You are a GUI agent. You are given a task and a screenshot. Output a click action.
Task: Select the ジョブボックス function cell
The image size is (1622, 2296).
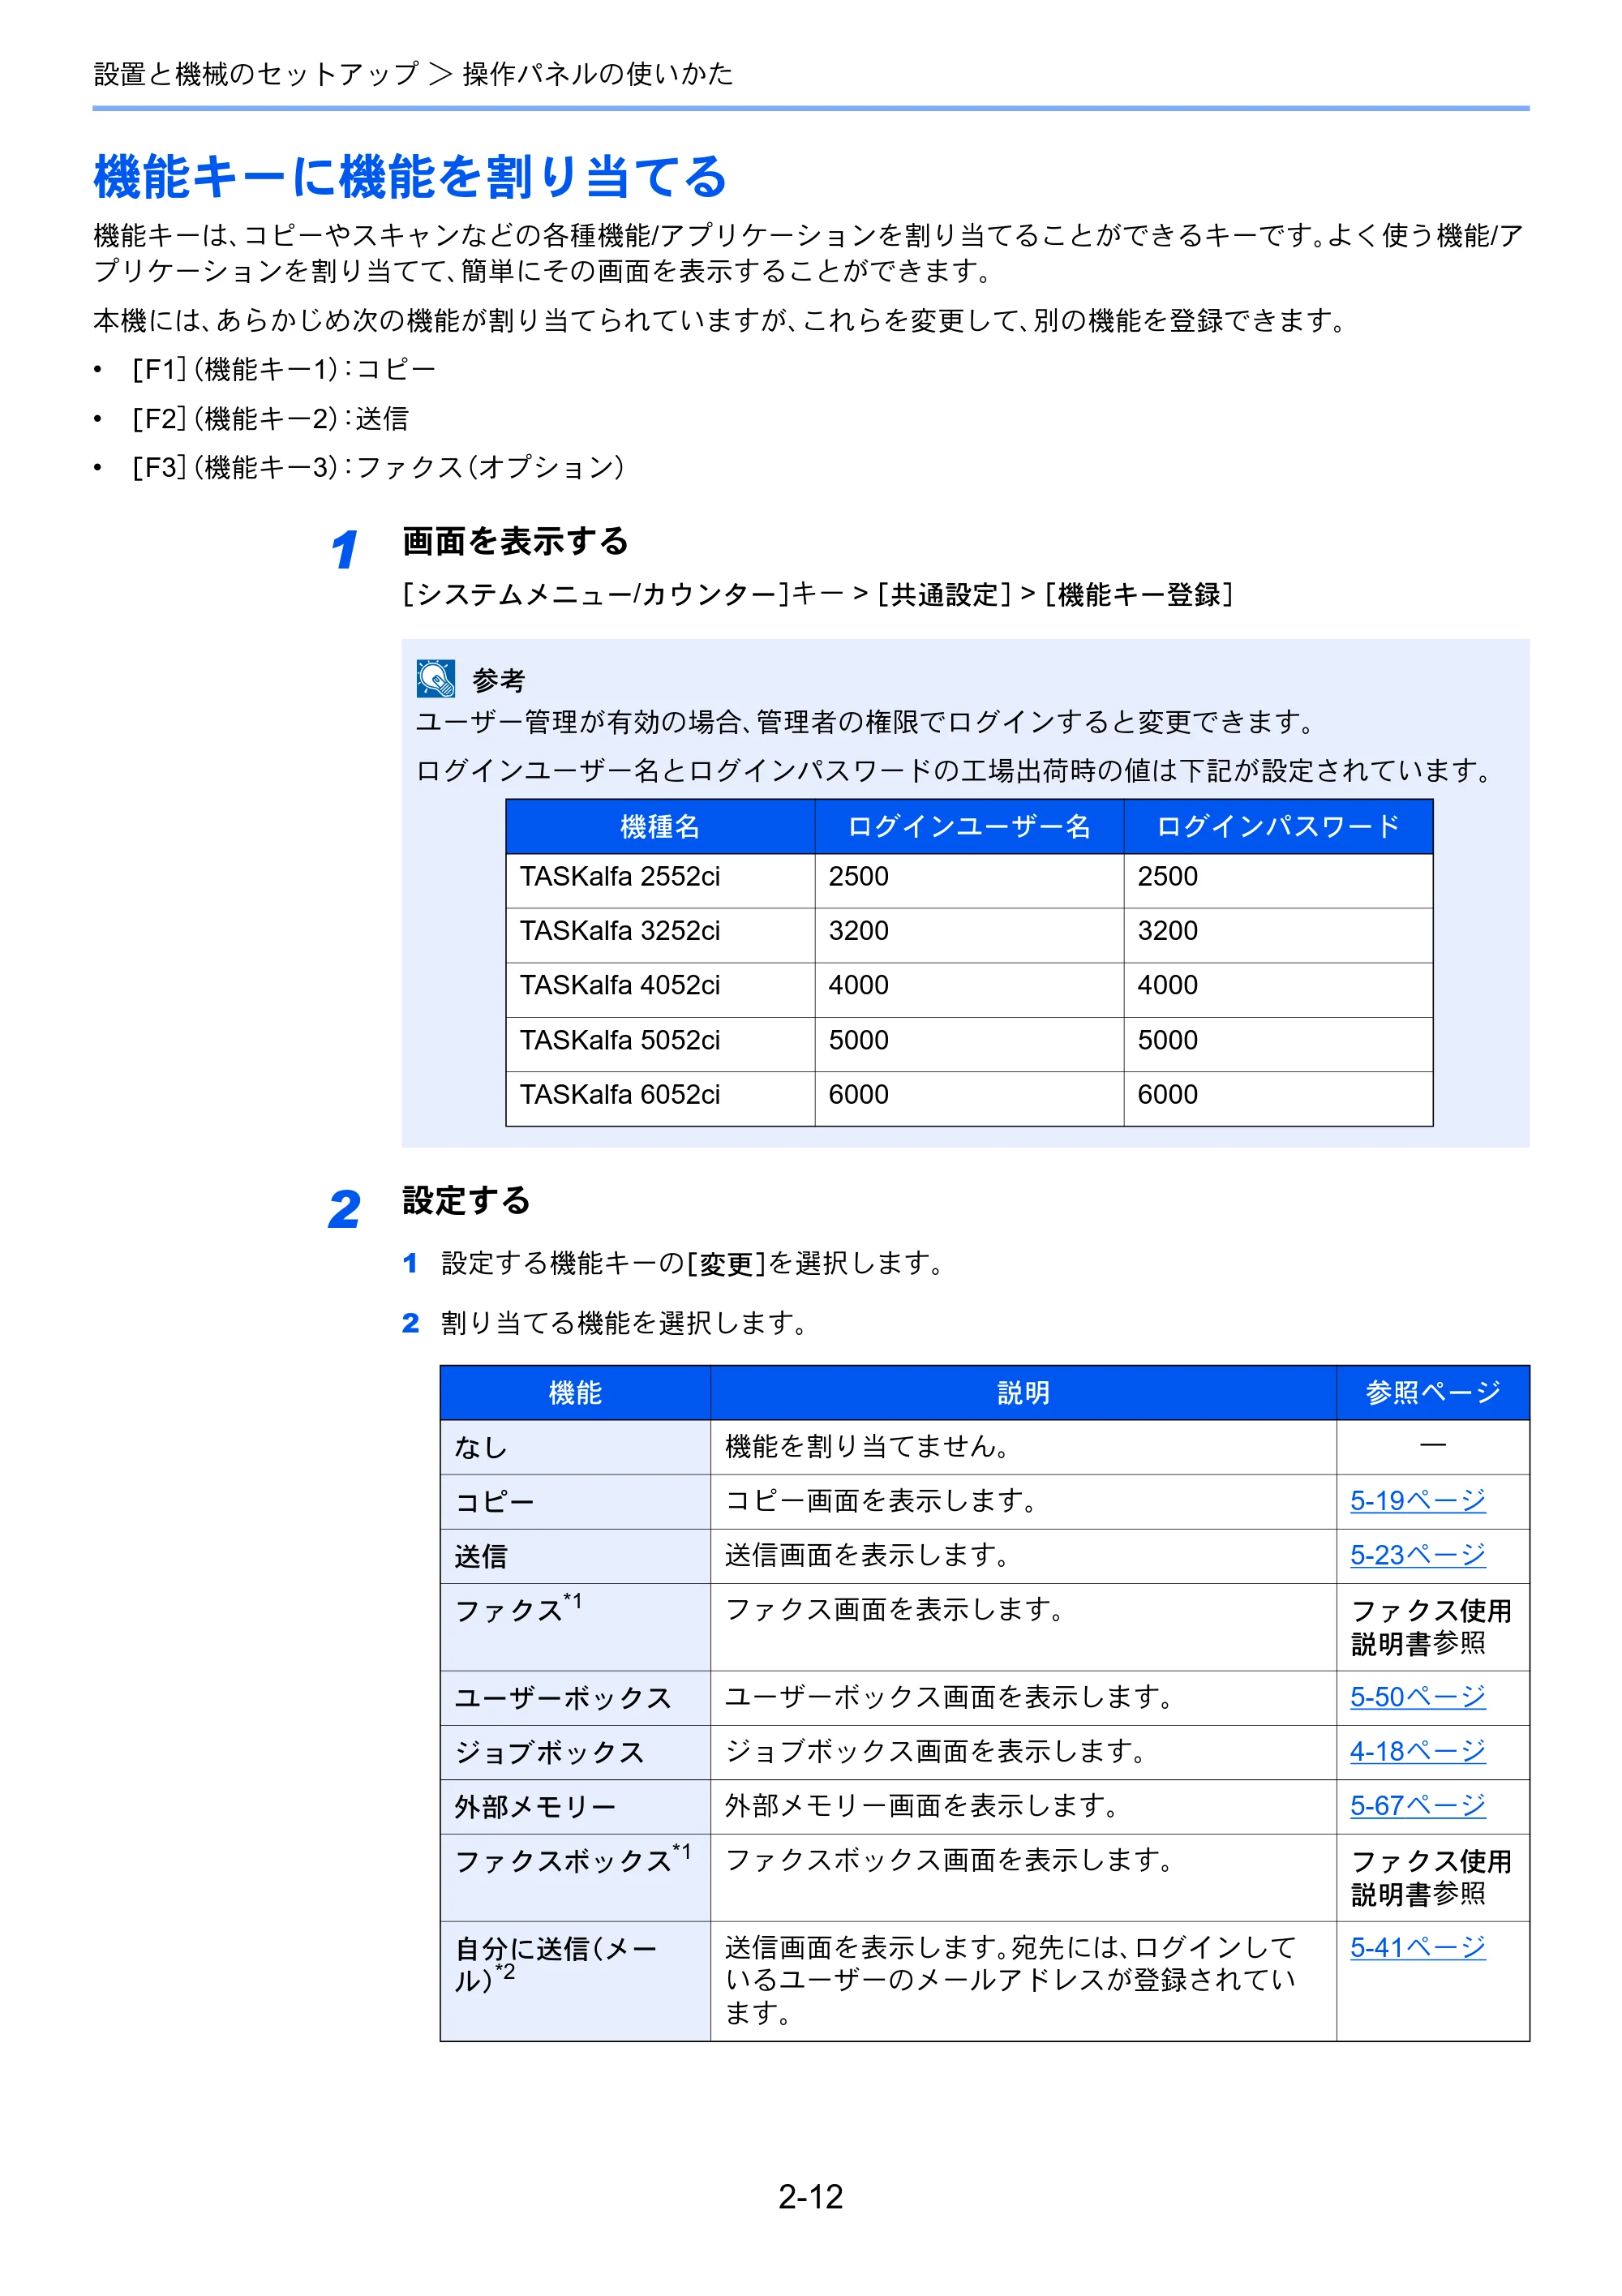click(575, 1752)
